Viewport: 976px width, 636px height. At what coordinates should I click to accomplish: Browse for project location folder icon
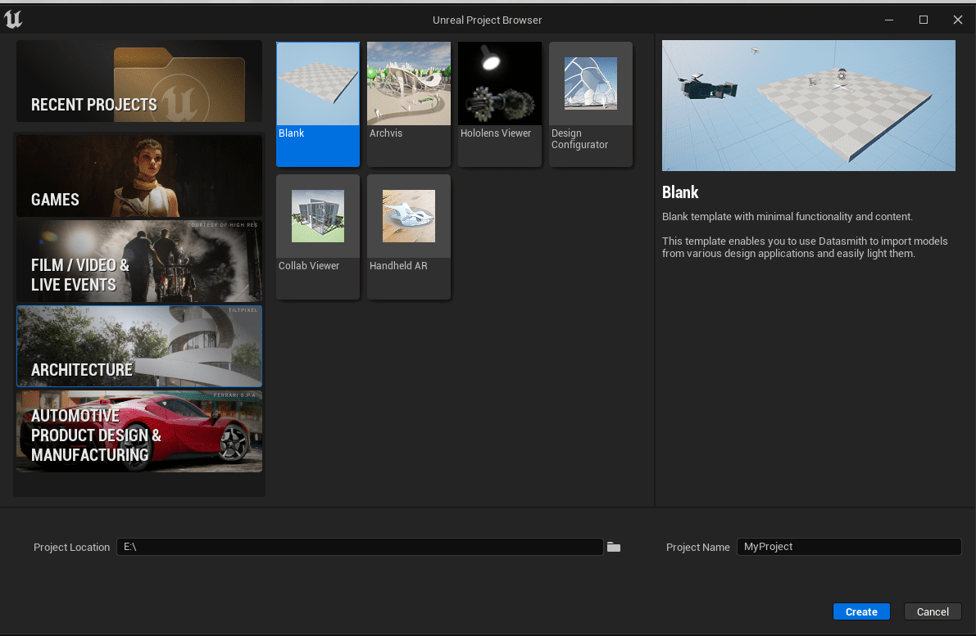[x=614, y=547]
